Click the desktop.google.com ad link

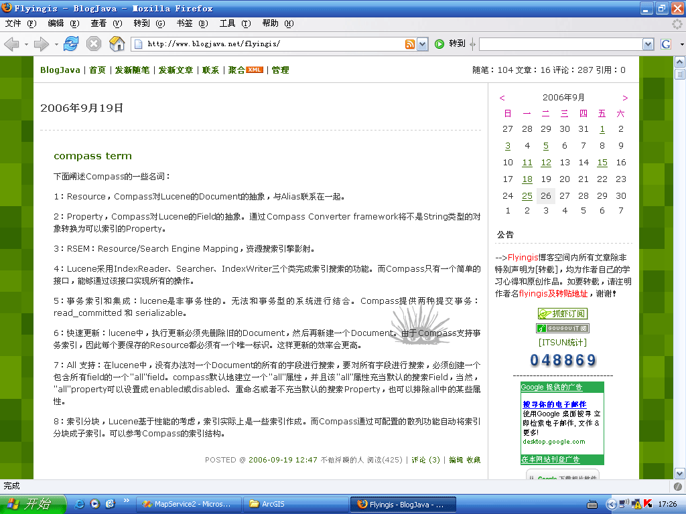[554, 442]
